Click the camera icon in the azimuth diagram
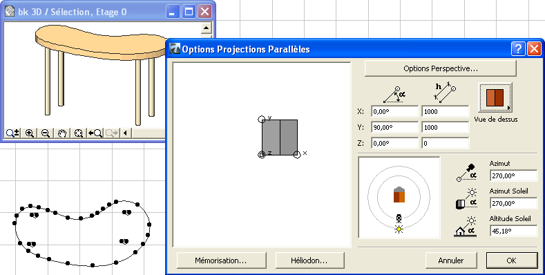Viewport: 545px width, 275px height. [399, 218]
